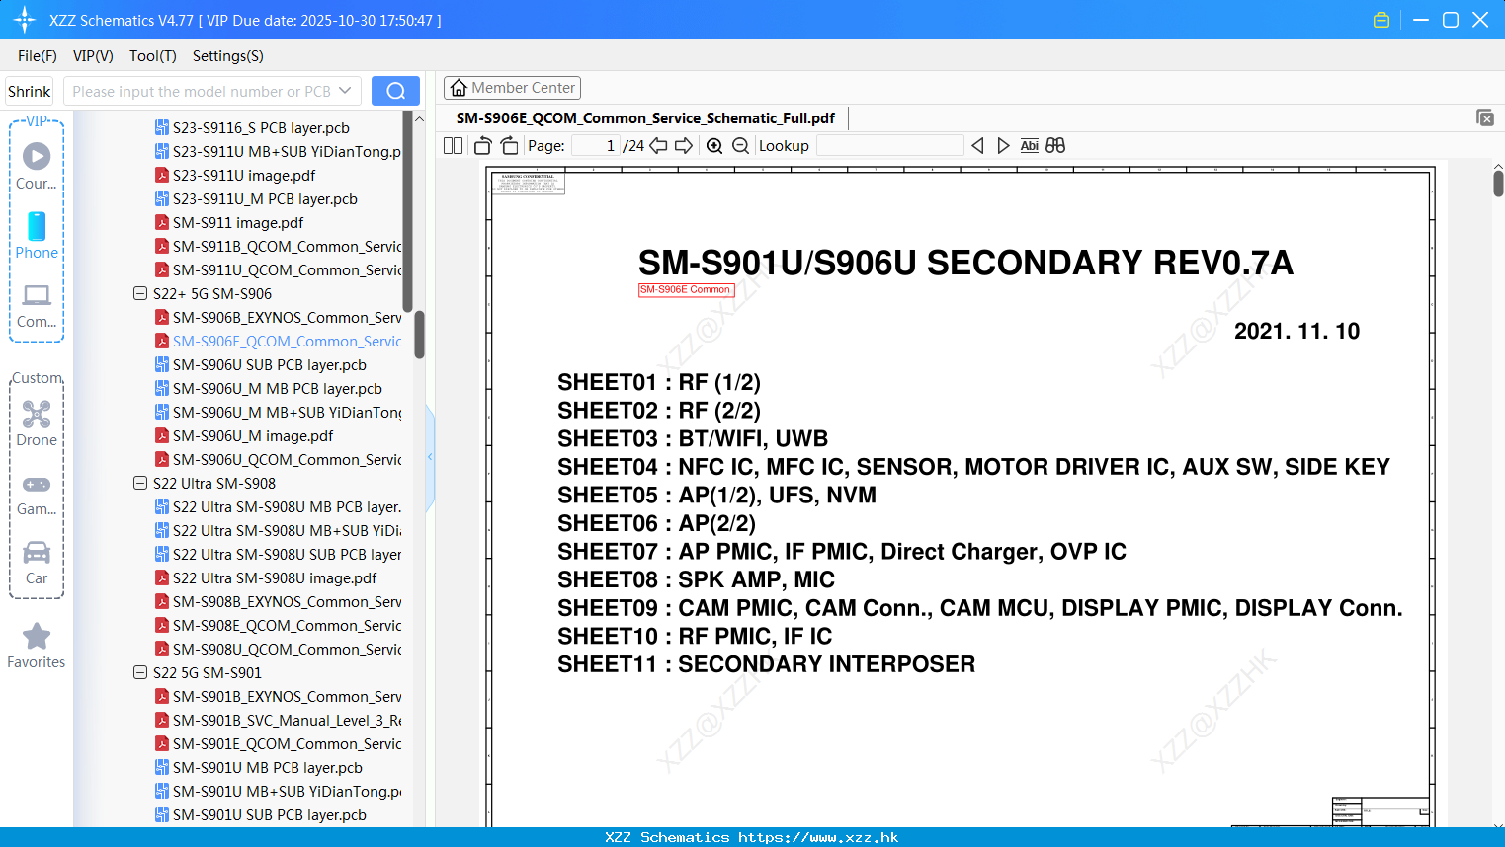Viewport: 1505px width, 847px height.
Task: Click the PDF viewer vertical scrollbar
Action: 1498,184
